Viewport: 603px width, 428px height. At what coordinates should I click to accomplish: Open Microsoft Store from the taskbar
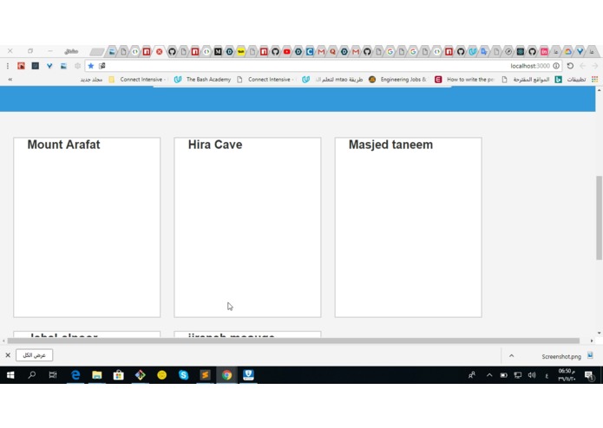[119, 375]
